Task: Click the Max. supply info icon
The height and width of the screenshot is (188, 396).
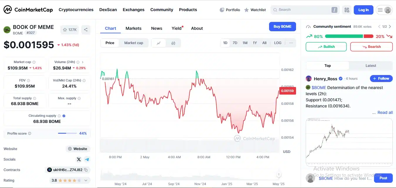Action: [x=79, y=98]
